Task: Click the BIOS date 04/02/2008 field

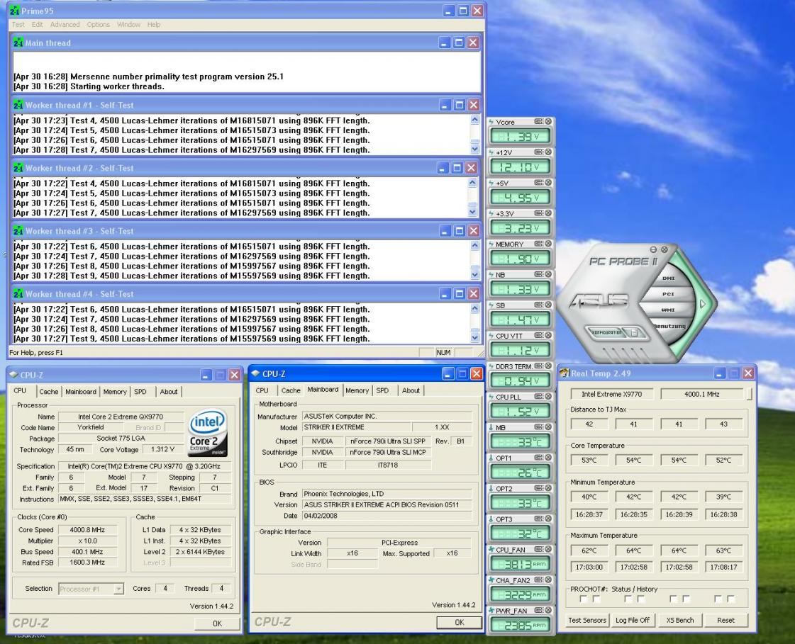Action: pyautogui.click(x=387, y=516)
